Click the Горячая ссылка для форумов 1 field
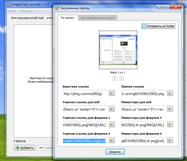 [85, 125]
